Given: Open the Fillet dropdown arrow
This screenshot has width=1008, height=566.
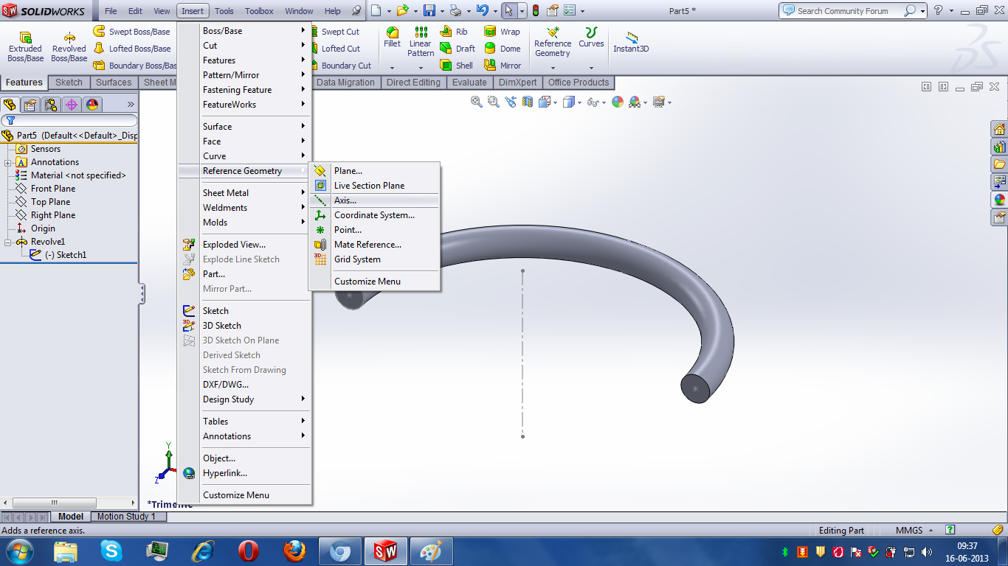Looking at the screenshot, I should 393,68.
